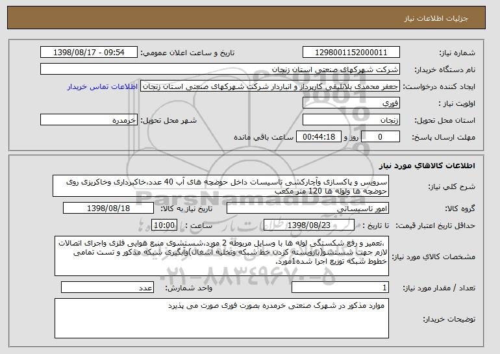500x354 pixels.
Task: Open the buyer contact info link اطلاعات تماس خریدار
Action: [x=103, y=87]
